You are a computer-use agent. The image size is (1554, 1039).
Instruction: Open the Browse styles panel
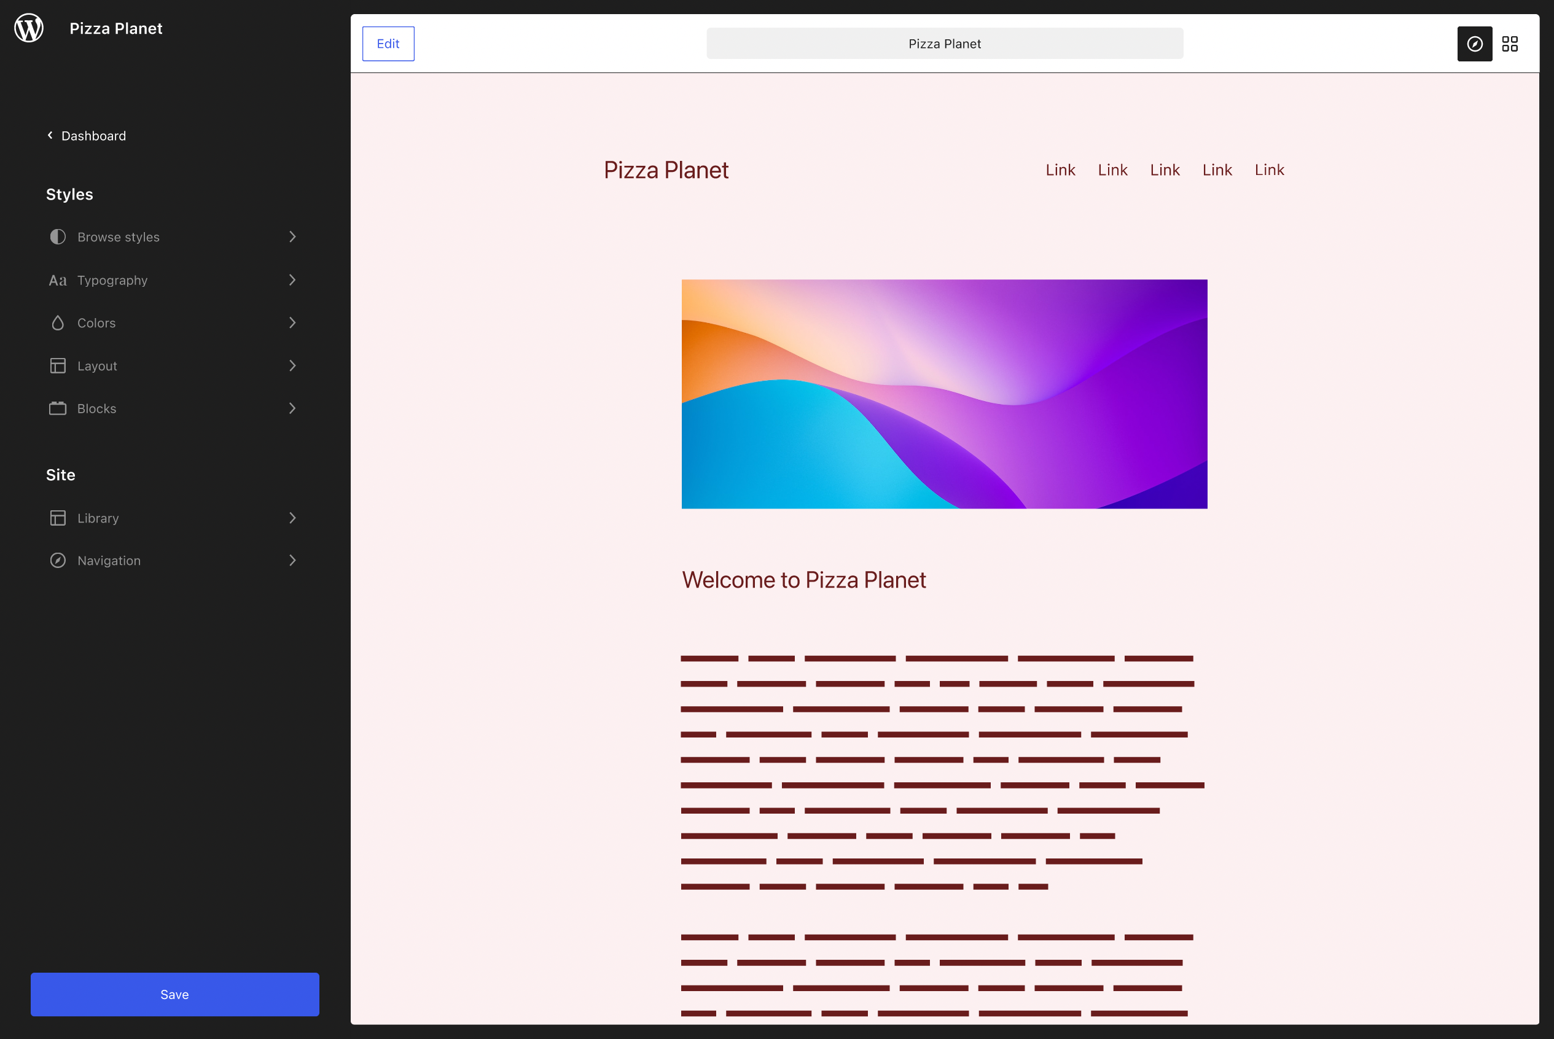(x=118, y=236)
